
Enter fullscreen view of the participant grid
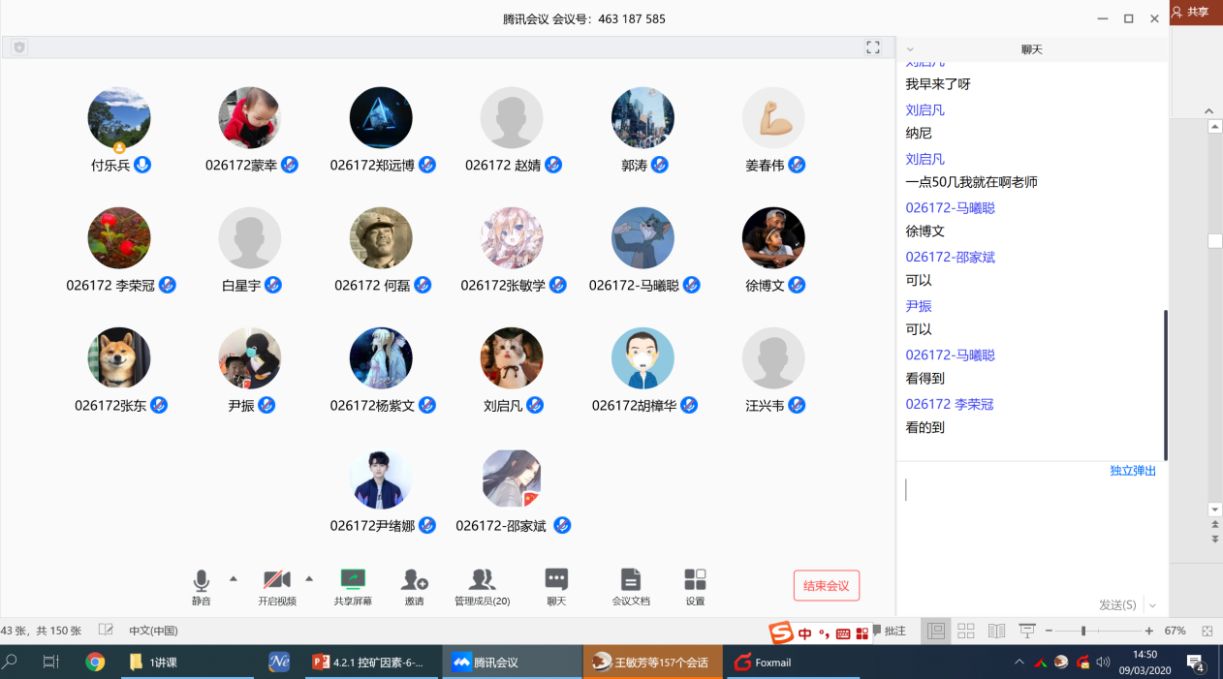[873, 47]
